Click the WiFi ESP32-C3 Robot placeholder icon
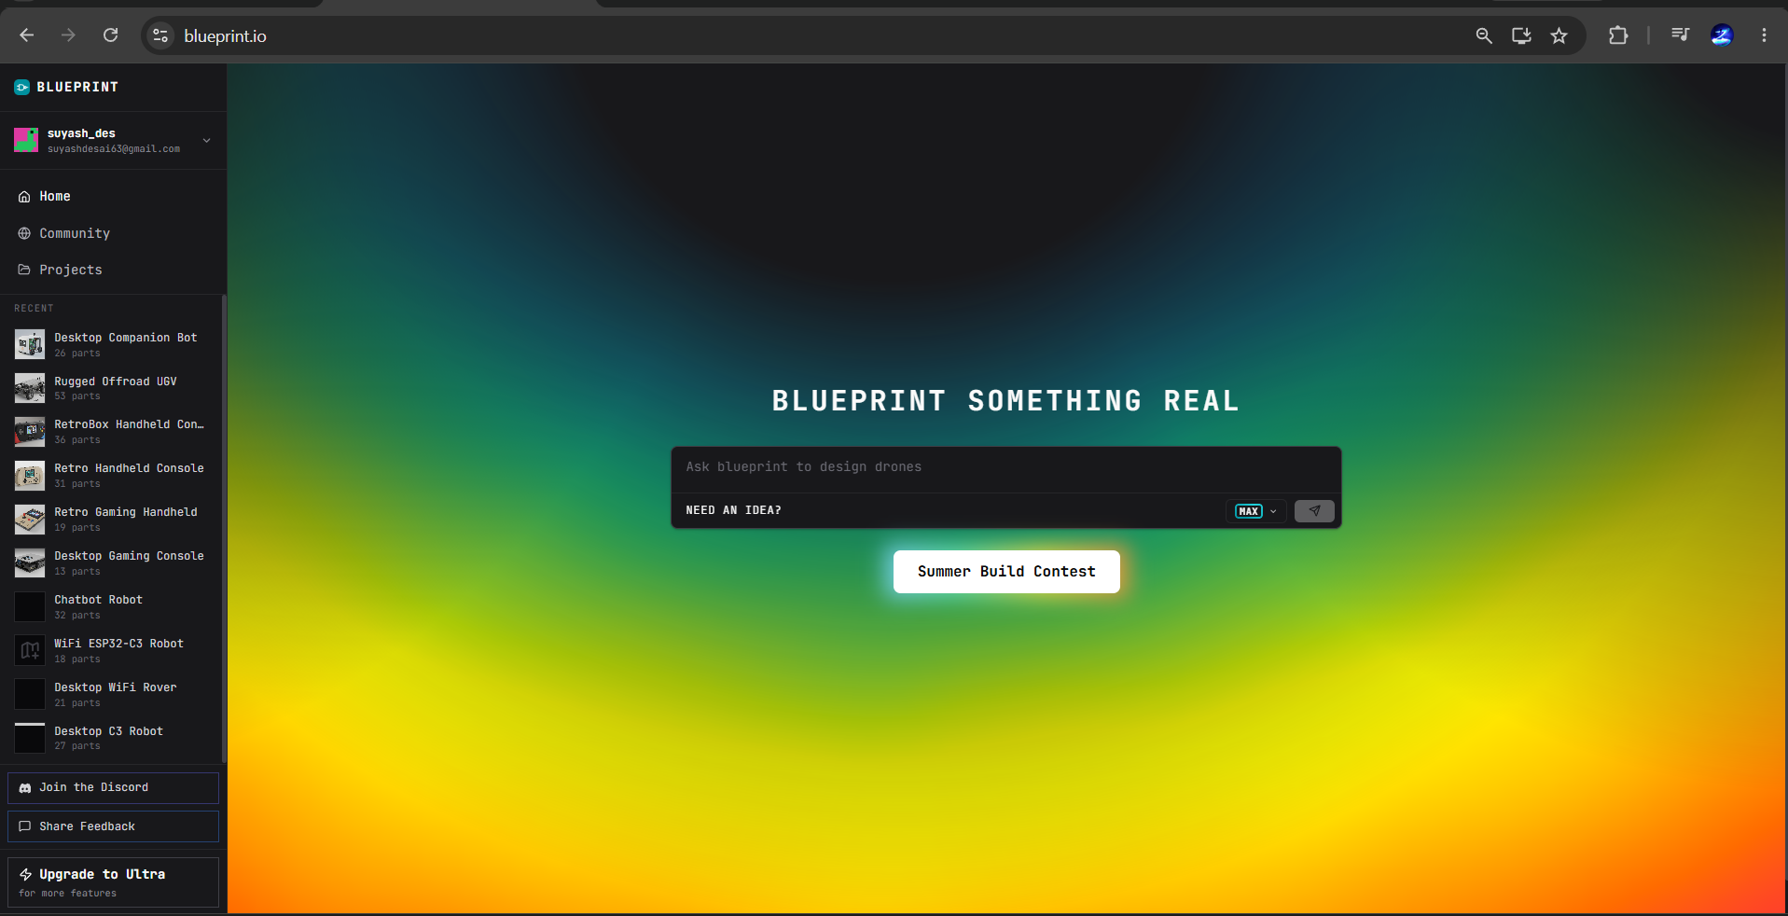The image size is (1788, 916). click(30, 650)
